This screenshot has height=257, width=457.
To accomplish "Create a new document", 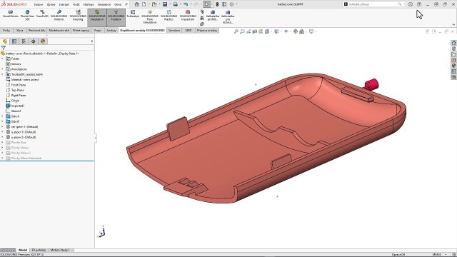I will point(144,4).
